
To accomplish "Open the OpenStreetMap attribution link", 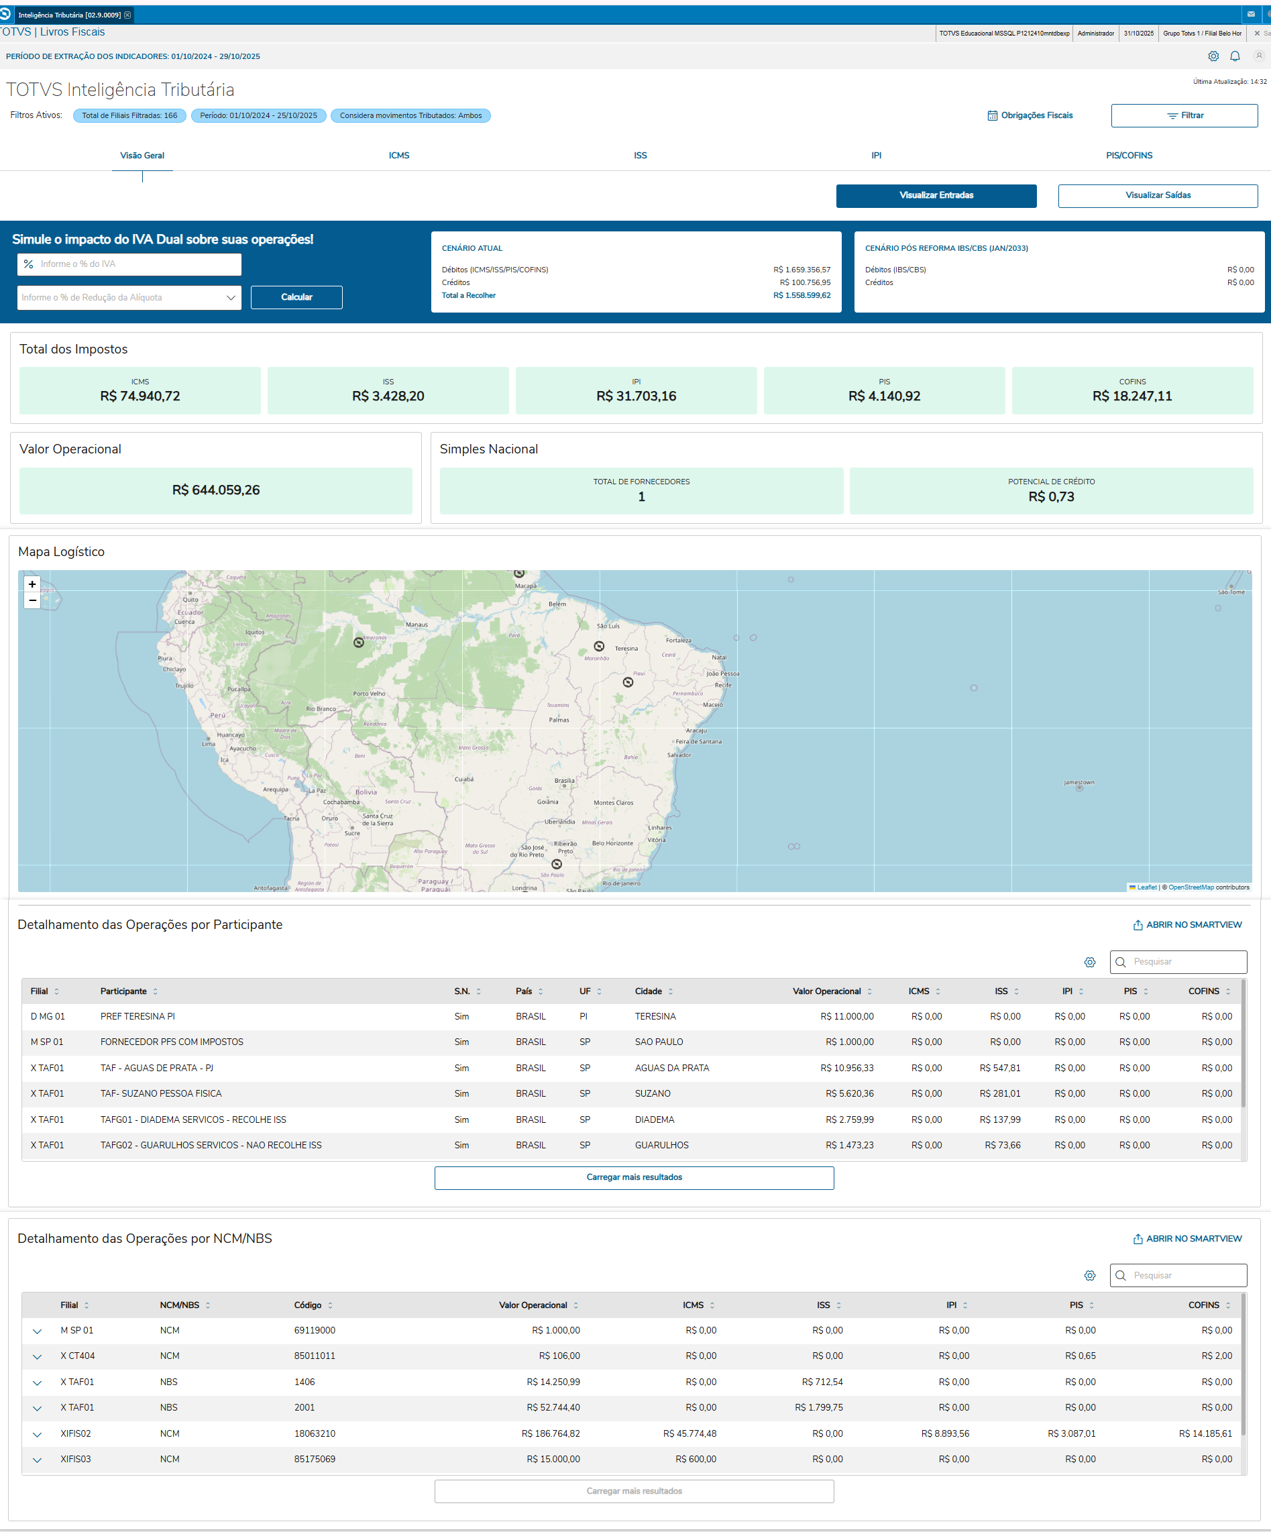I will (x=1191, y=888).
